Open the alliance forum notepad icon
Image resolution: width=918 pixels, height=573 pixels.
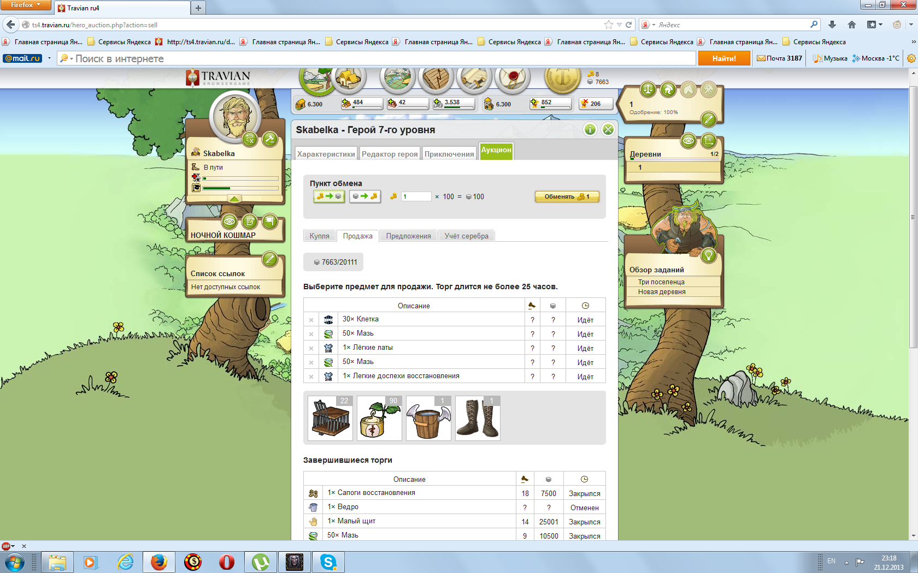tap(250, 222)
